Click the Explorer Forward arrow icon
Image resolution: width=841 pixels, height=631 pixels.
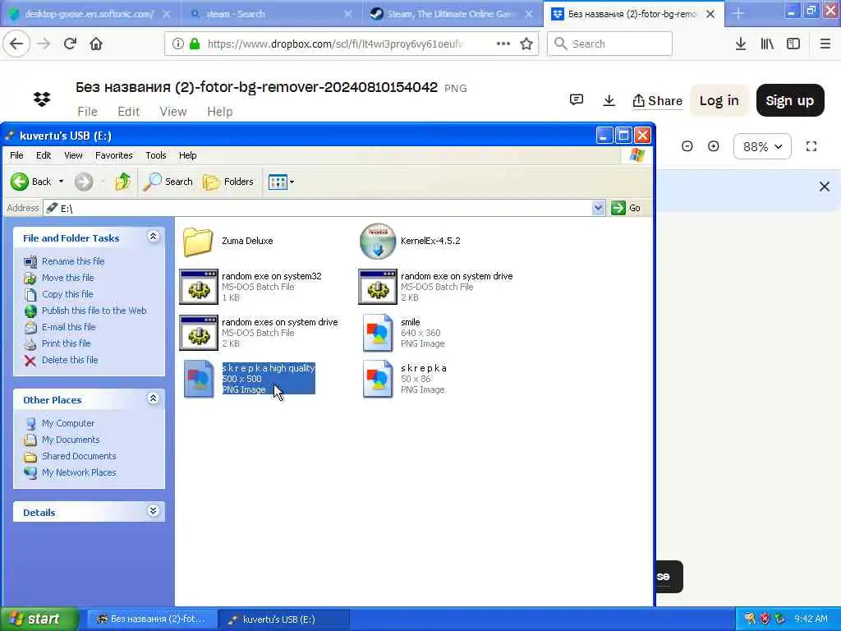(x=84, y=182)
